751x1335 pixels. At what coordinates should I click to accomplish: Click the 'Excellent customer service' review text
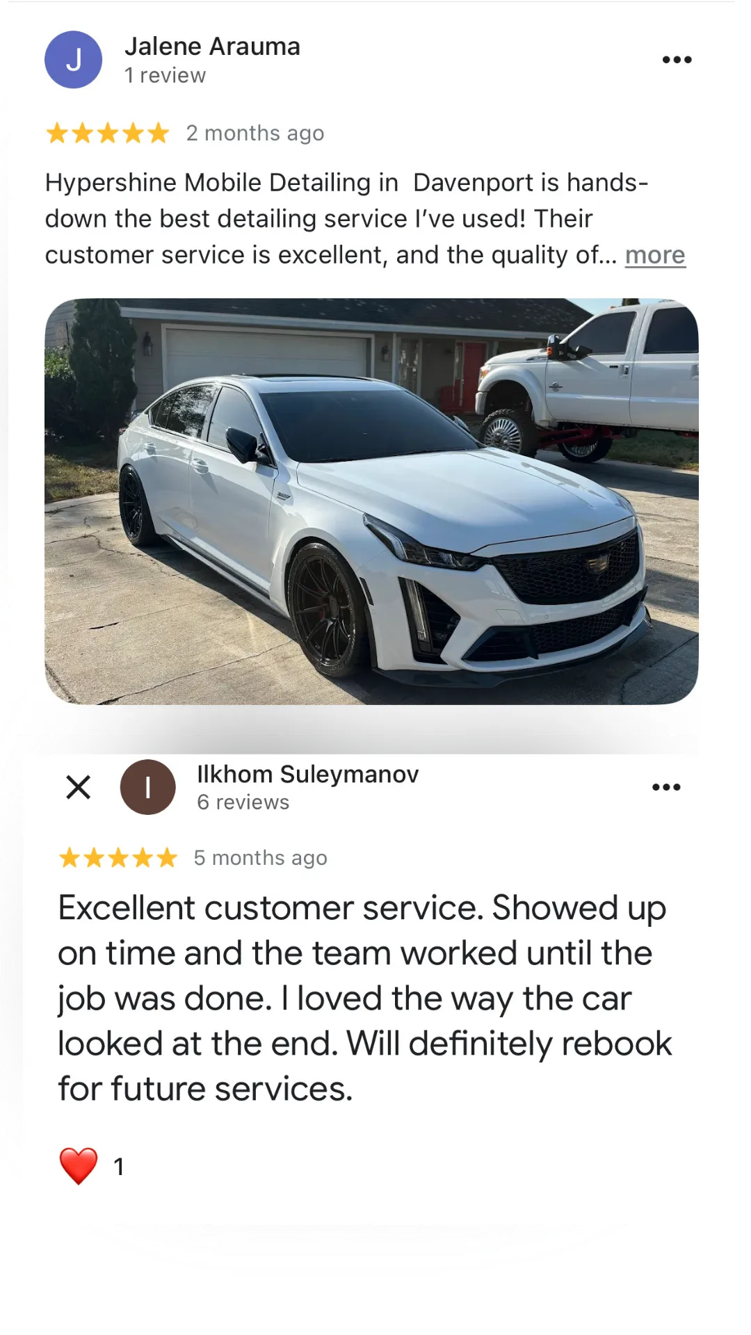click(365, 998)
